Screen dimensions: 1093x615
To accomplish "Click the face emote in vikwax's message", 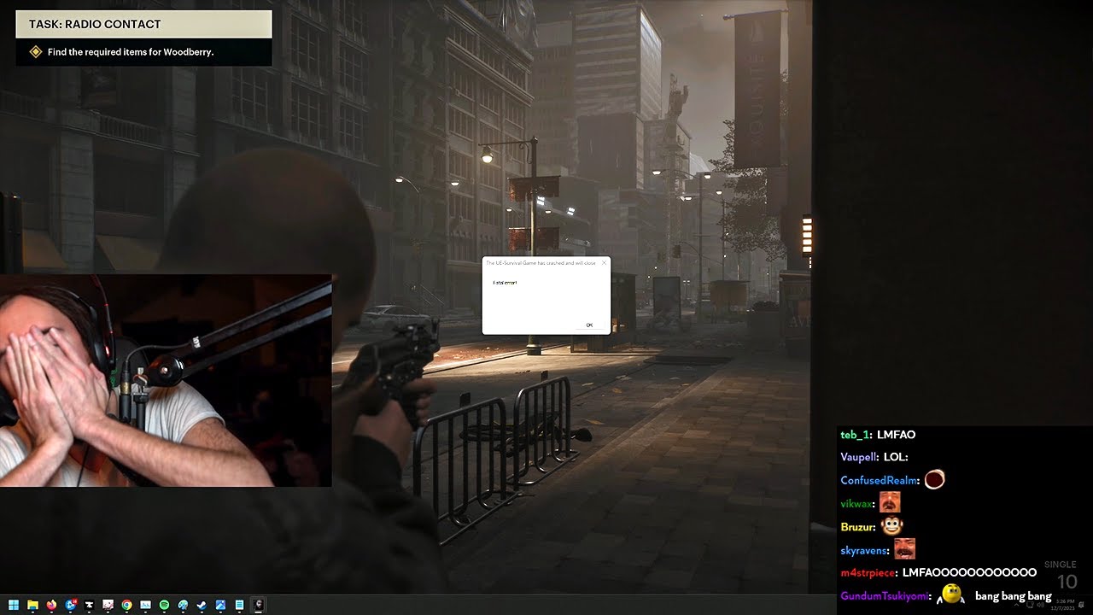I will [890, 502].
